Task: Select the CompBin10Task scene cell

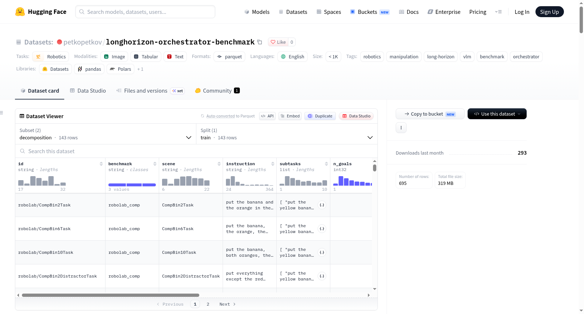Action: [x=191, y=252]
